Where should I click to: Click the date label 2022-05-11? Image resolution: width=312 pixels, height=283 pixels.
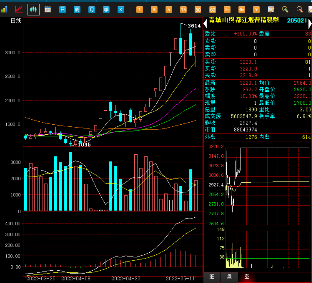180,279
